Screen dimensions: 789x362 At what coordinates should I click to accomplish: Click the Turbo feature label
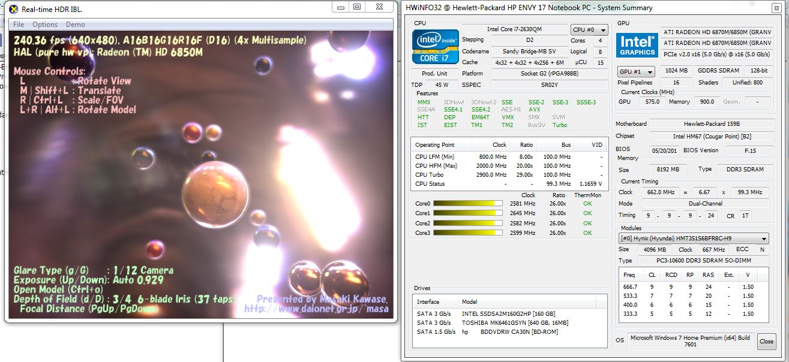click(x=559, y=125)
